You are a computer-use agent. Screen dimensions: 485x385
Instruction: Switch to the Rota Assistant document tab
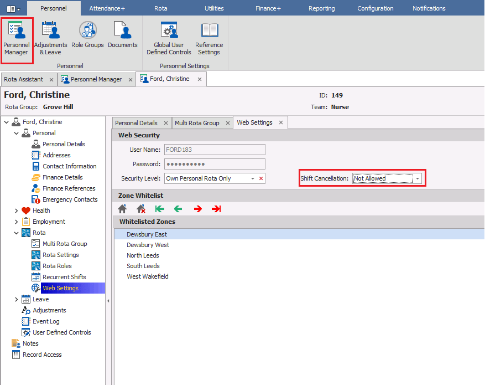pyautogui.click(x=24, y=79)
